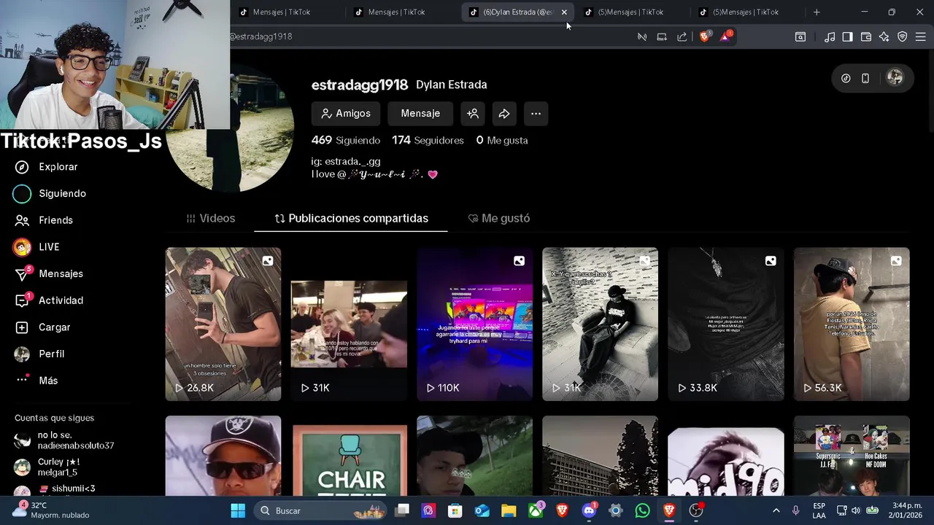Open the video with 56.3K views
The height and width of the screenshot is (525, 934).
(852, 324)
